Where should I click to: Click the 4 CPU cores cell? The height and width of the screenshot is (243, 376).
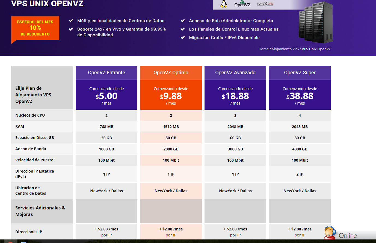[300, 115]
